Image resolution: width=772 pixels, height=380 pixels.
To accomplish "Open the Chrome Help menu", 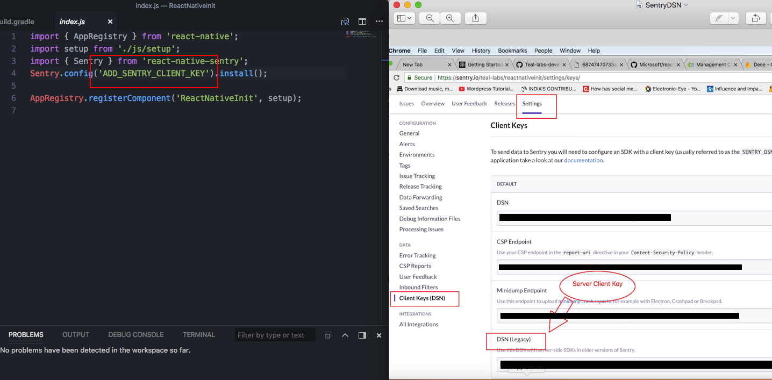I will pos(594,51).
